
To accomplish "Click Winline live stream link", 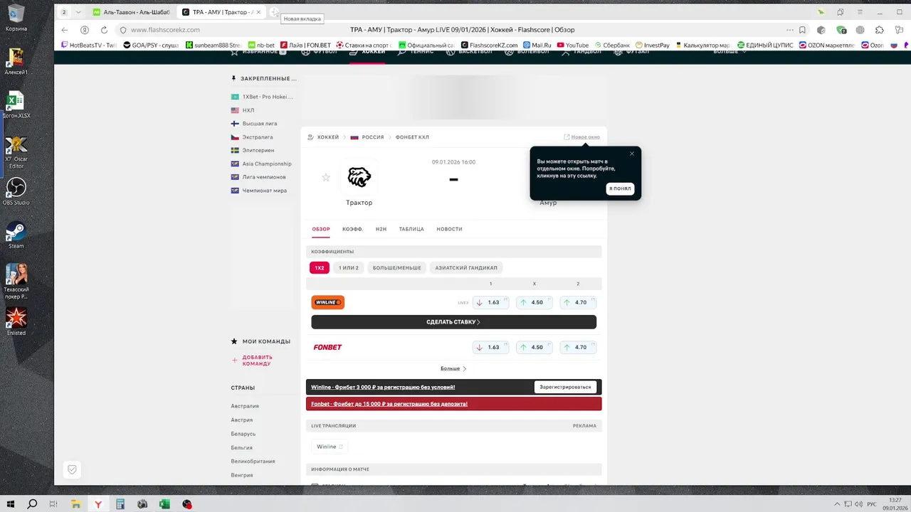I will point(330,447).
